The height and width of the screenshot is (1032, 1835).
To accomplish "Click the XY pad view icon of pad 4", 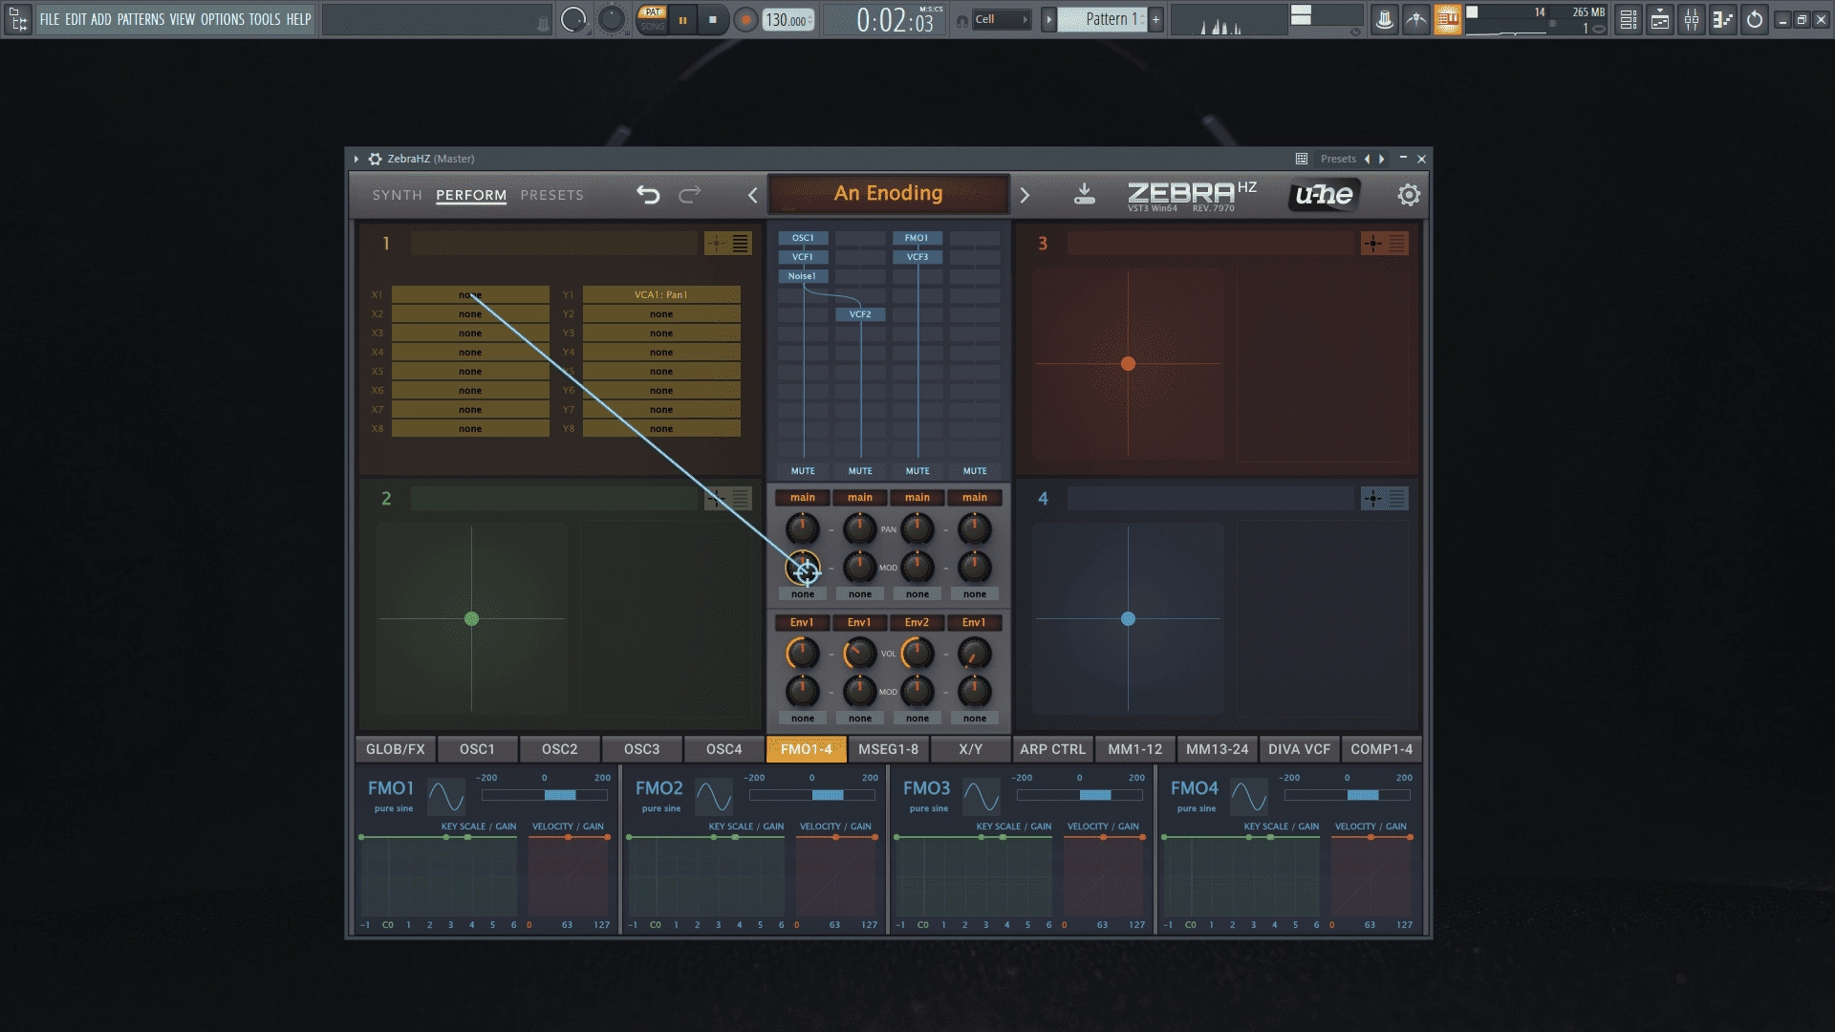I will (x=1372, y=498).
